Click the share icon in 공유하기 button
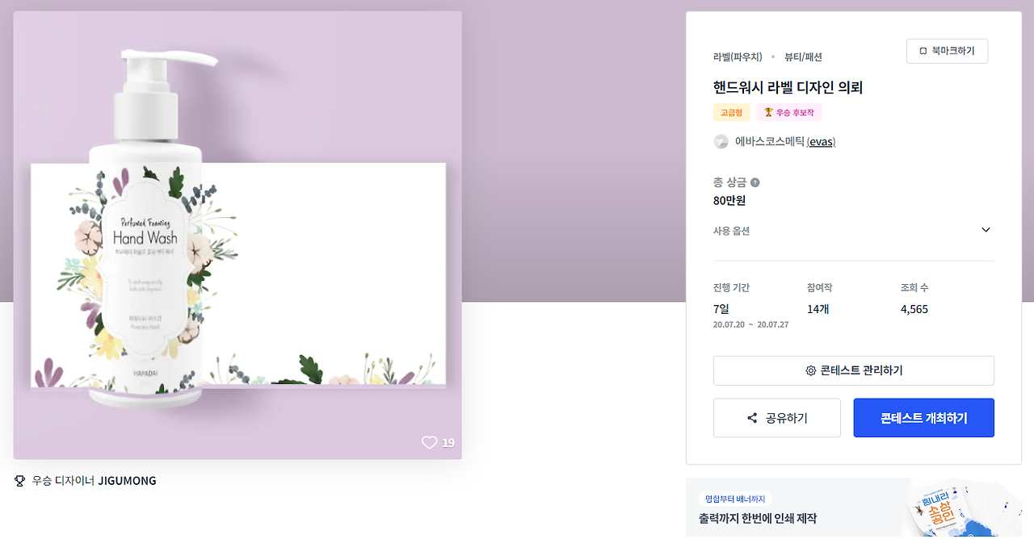The width and height of the screenshot is (1034, 539). point(752,418)
